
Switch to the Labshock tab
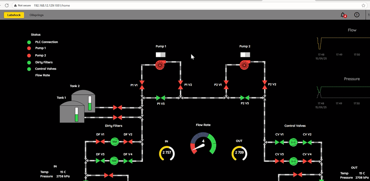(x=14, y=15)
